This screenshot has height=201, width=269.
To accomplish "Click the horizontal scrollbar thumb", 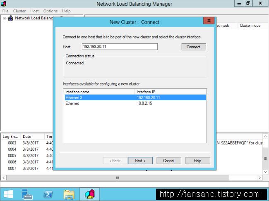I will coord(118,178).
